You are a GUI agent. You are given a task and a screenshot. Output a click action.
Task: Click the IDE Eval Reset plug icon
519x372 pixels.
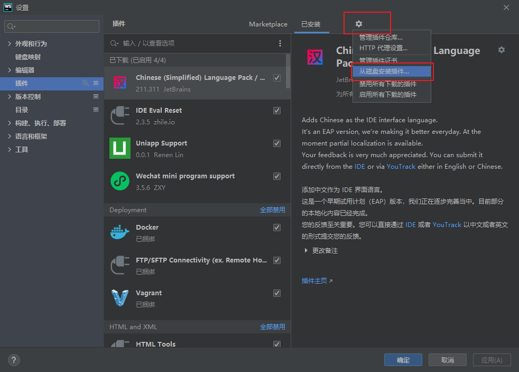[x=120, y=115]
